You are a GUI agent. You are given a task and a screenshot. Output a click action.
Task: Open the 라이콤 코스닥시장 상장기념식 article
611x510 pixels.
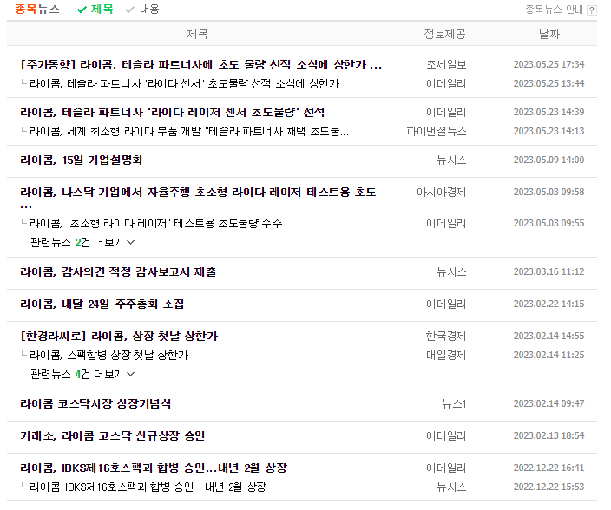click(95, 403)
